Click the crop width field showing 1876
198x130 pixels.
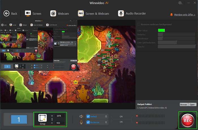[x=59, y=116]
